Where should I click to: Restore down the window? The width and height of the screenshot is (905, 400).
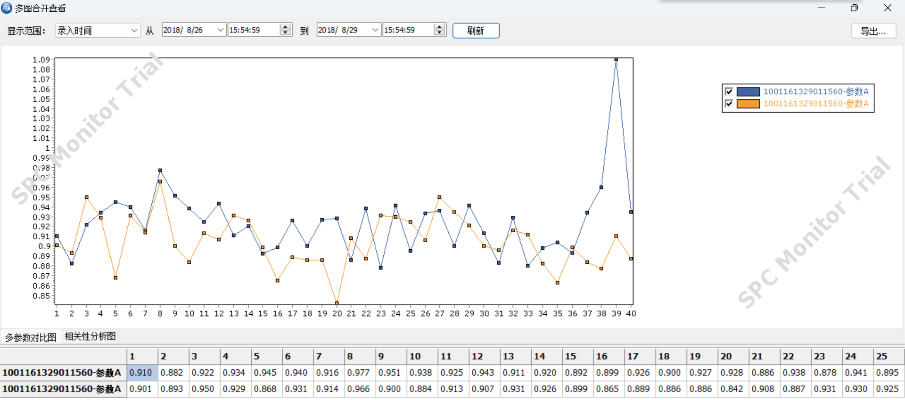(854, 8)
